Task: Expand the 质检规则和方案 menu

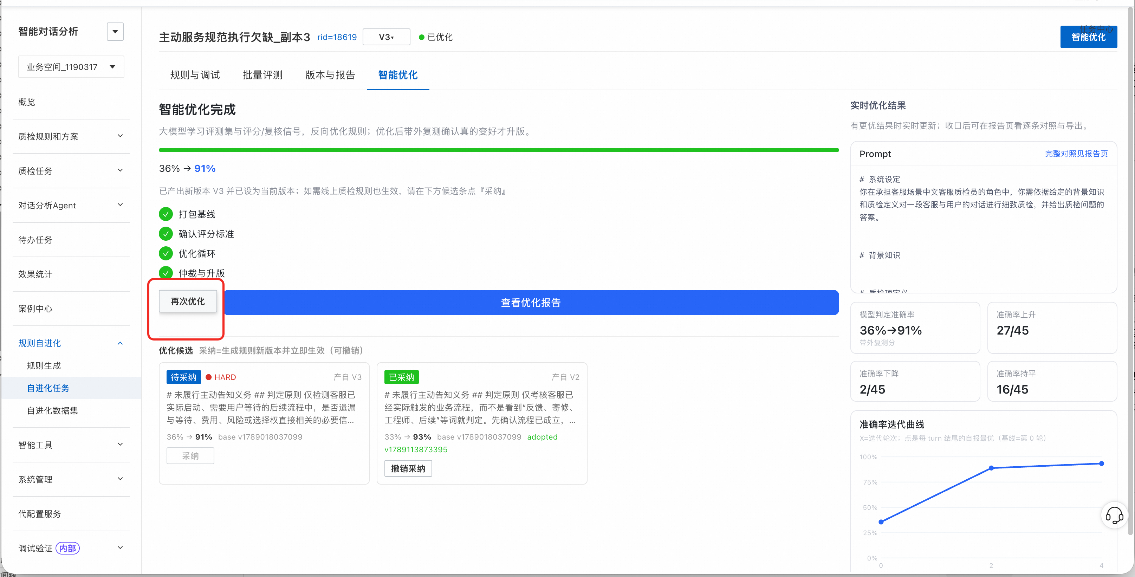Action: (71, 136)
